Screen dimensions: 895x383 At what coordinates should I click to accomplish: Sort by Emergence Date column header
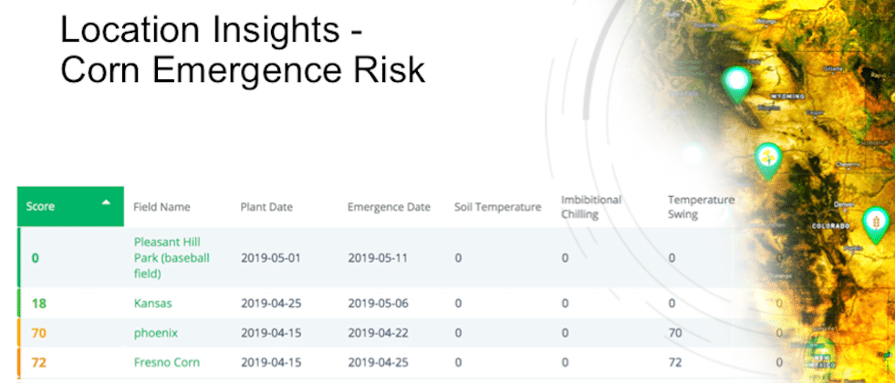pos(389,207)
